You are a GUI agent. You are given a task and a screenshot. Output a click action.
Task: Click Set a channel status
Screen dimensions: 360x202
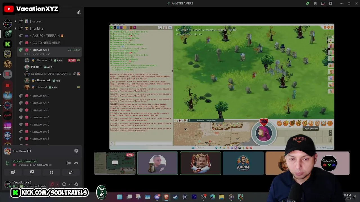(x=37, y=54)
